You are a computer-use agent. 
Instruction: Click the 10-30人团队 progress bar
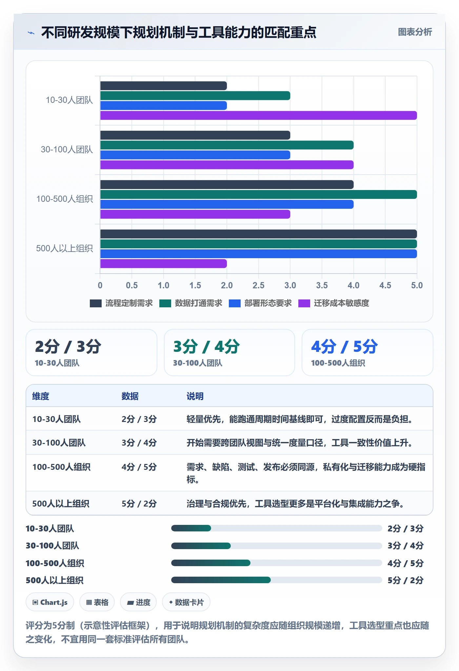point(276,528)
